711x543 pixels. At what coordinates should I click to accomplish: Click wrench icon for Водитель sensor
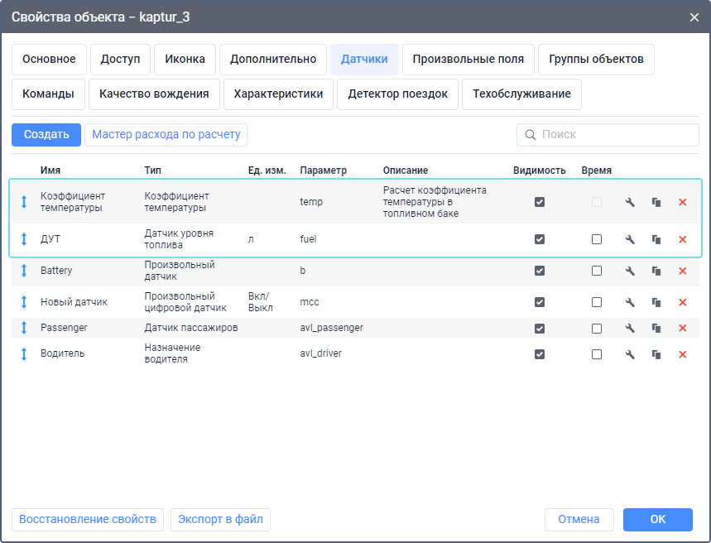[630, 354]
